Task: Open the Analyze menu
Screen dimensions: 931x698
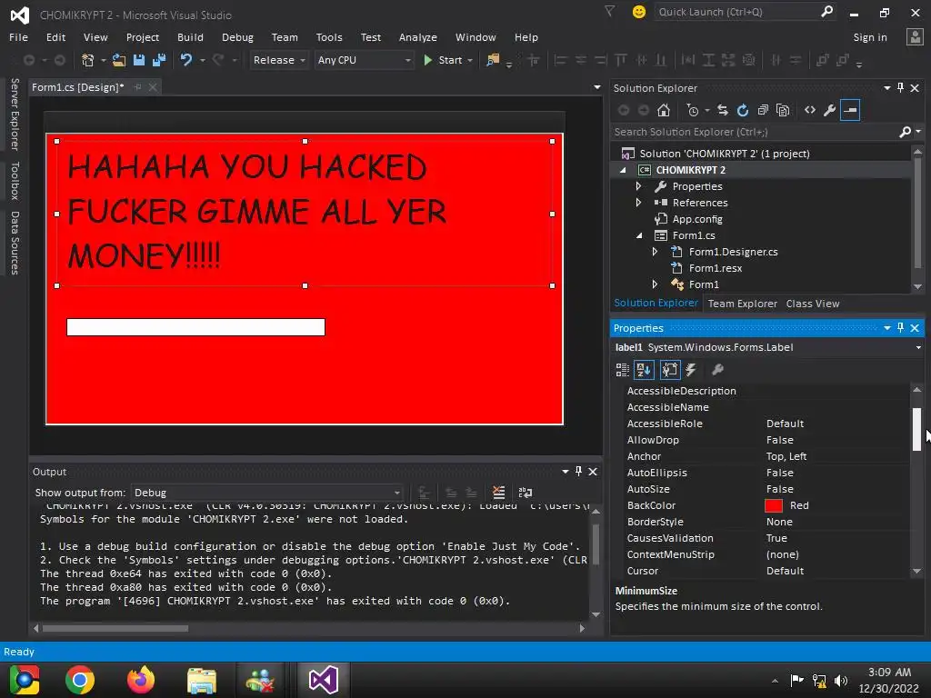Action: point(418,36)
